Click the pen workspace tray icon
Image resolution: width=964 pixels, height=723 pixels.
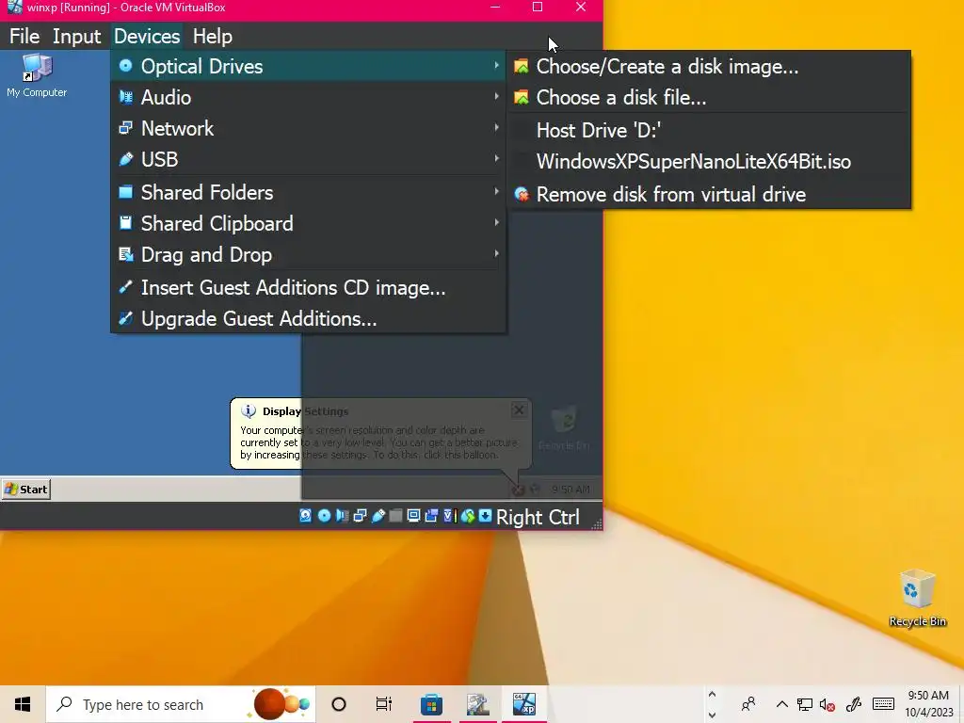pyautogui.click(x=854, y=704)
